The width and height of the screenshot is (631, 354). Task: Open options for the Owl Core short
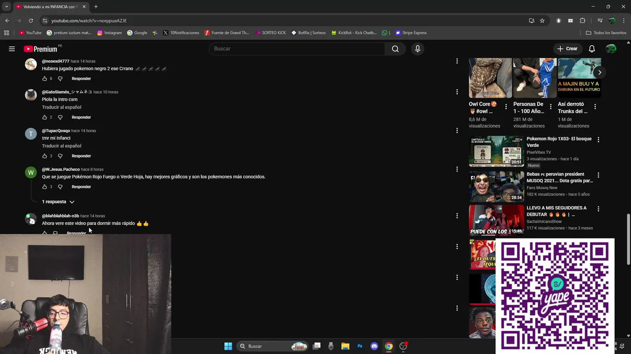click(x=506, y=107)
